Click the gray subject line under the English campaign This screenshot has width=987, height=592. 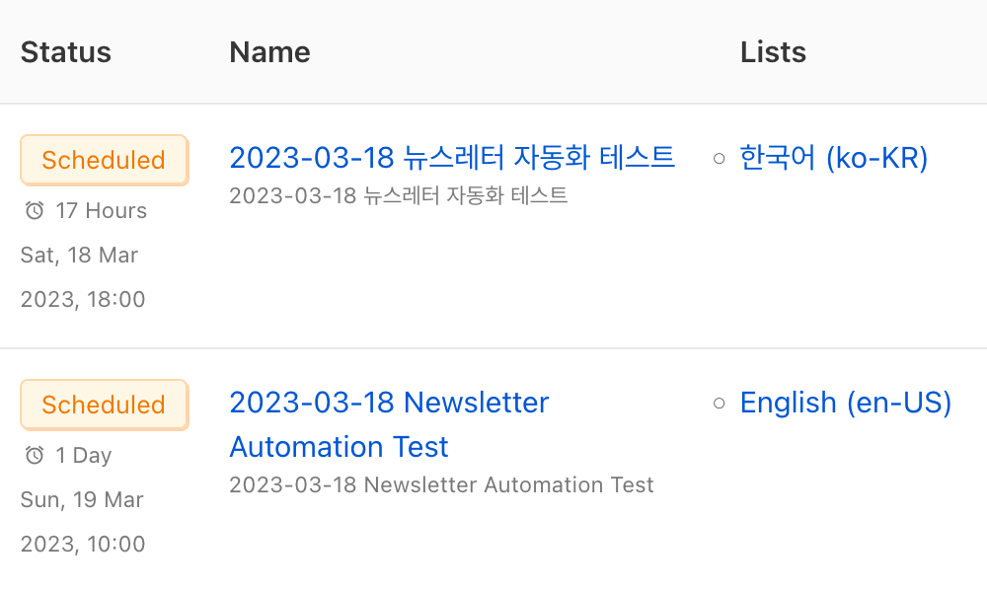441,485
